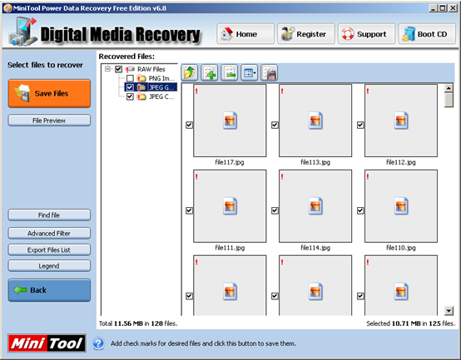Click the Total 11.56 MB in 128 files status

coord(138,323)
